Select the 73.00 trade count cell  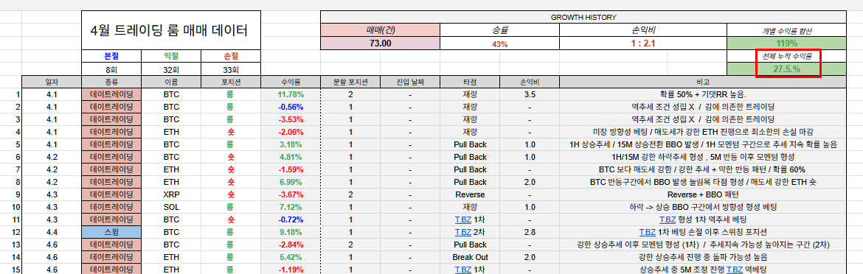381,43
